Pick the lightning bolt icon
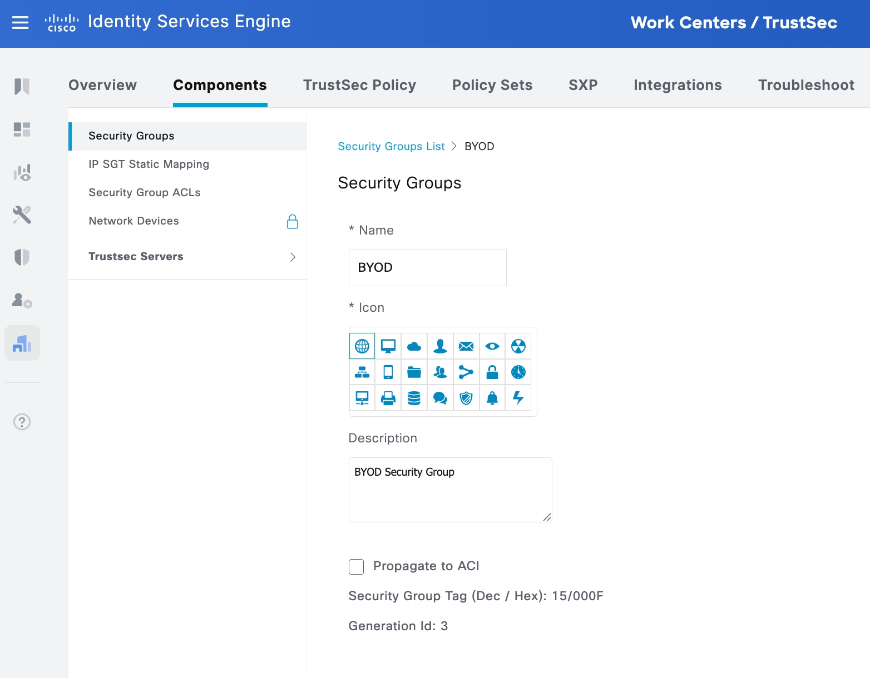Screen dimensions: 870x678 click(x=518, y=398)
